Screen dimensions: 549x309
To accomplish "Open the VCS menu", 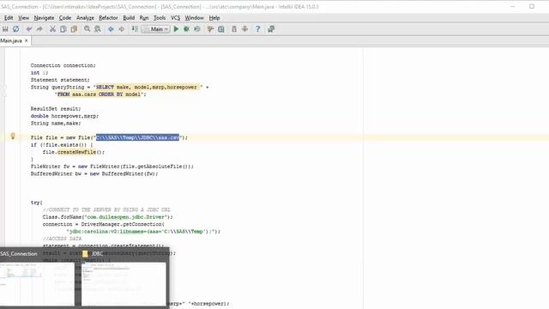I will point(175,18).
